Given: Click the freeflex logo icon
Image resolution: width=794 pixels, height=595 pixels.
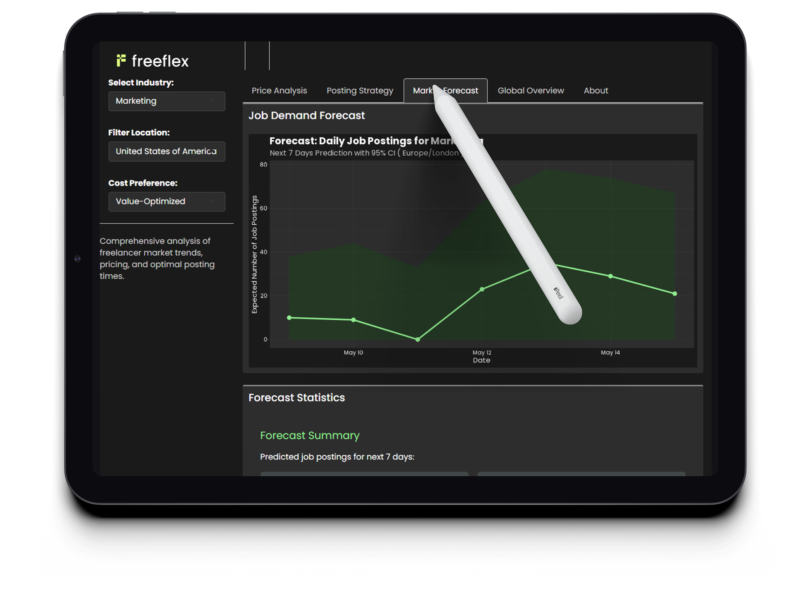Looking at the screenshot, I should [x=121, y=61].
